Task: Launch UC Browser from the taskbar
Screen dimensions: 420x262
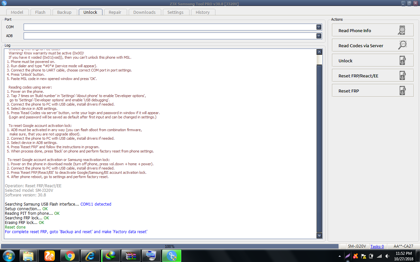Action: [x=49, y=256]
